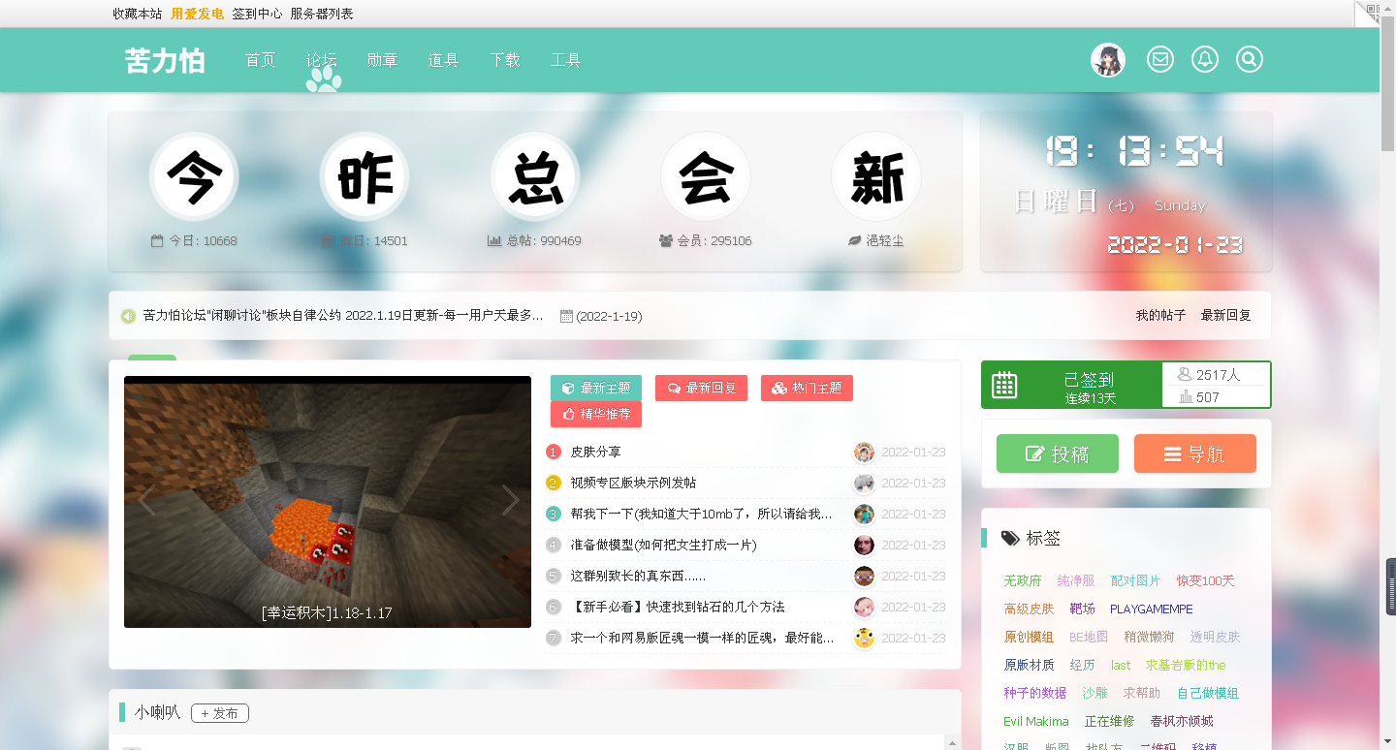Click the Minecraft cave slideshow image
The image size is (1396, 750).
(x=328, y=502)
